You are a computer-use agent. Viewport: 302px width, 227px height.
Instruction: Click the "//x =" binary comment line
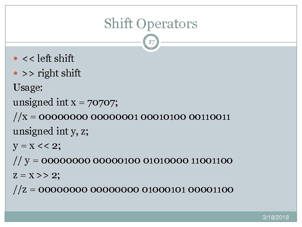pos(121,116)
